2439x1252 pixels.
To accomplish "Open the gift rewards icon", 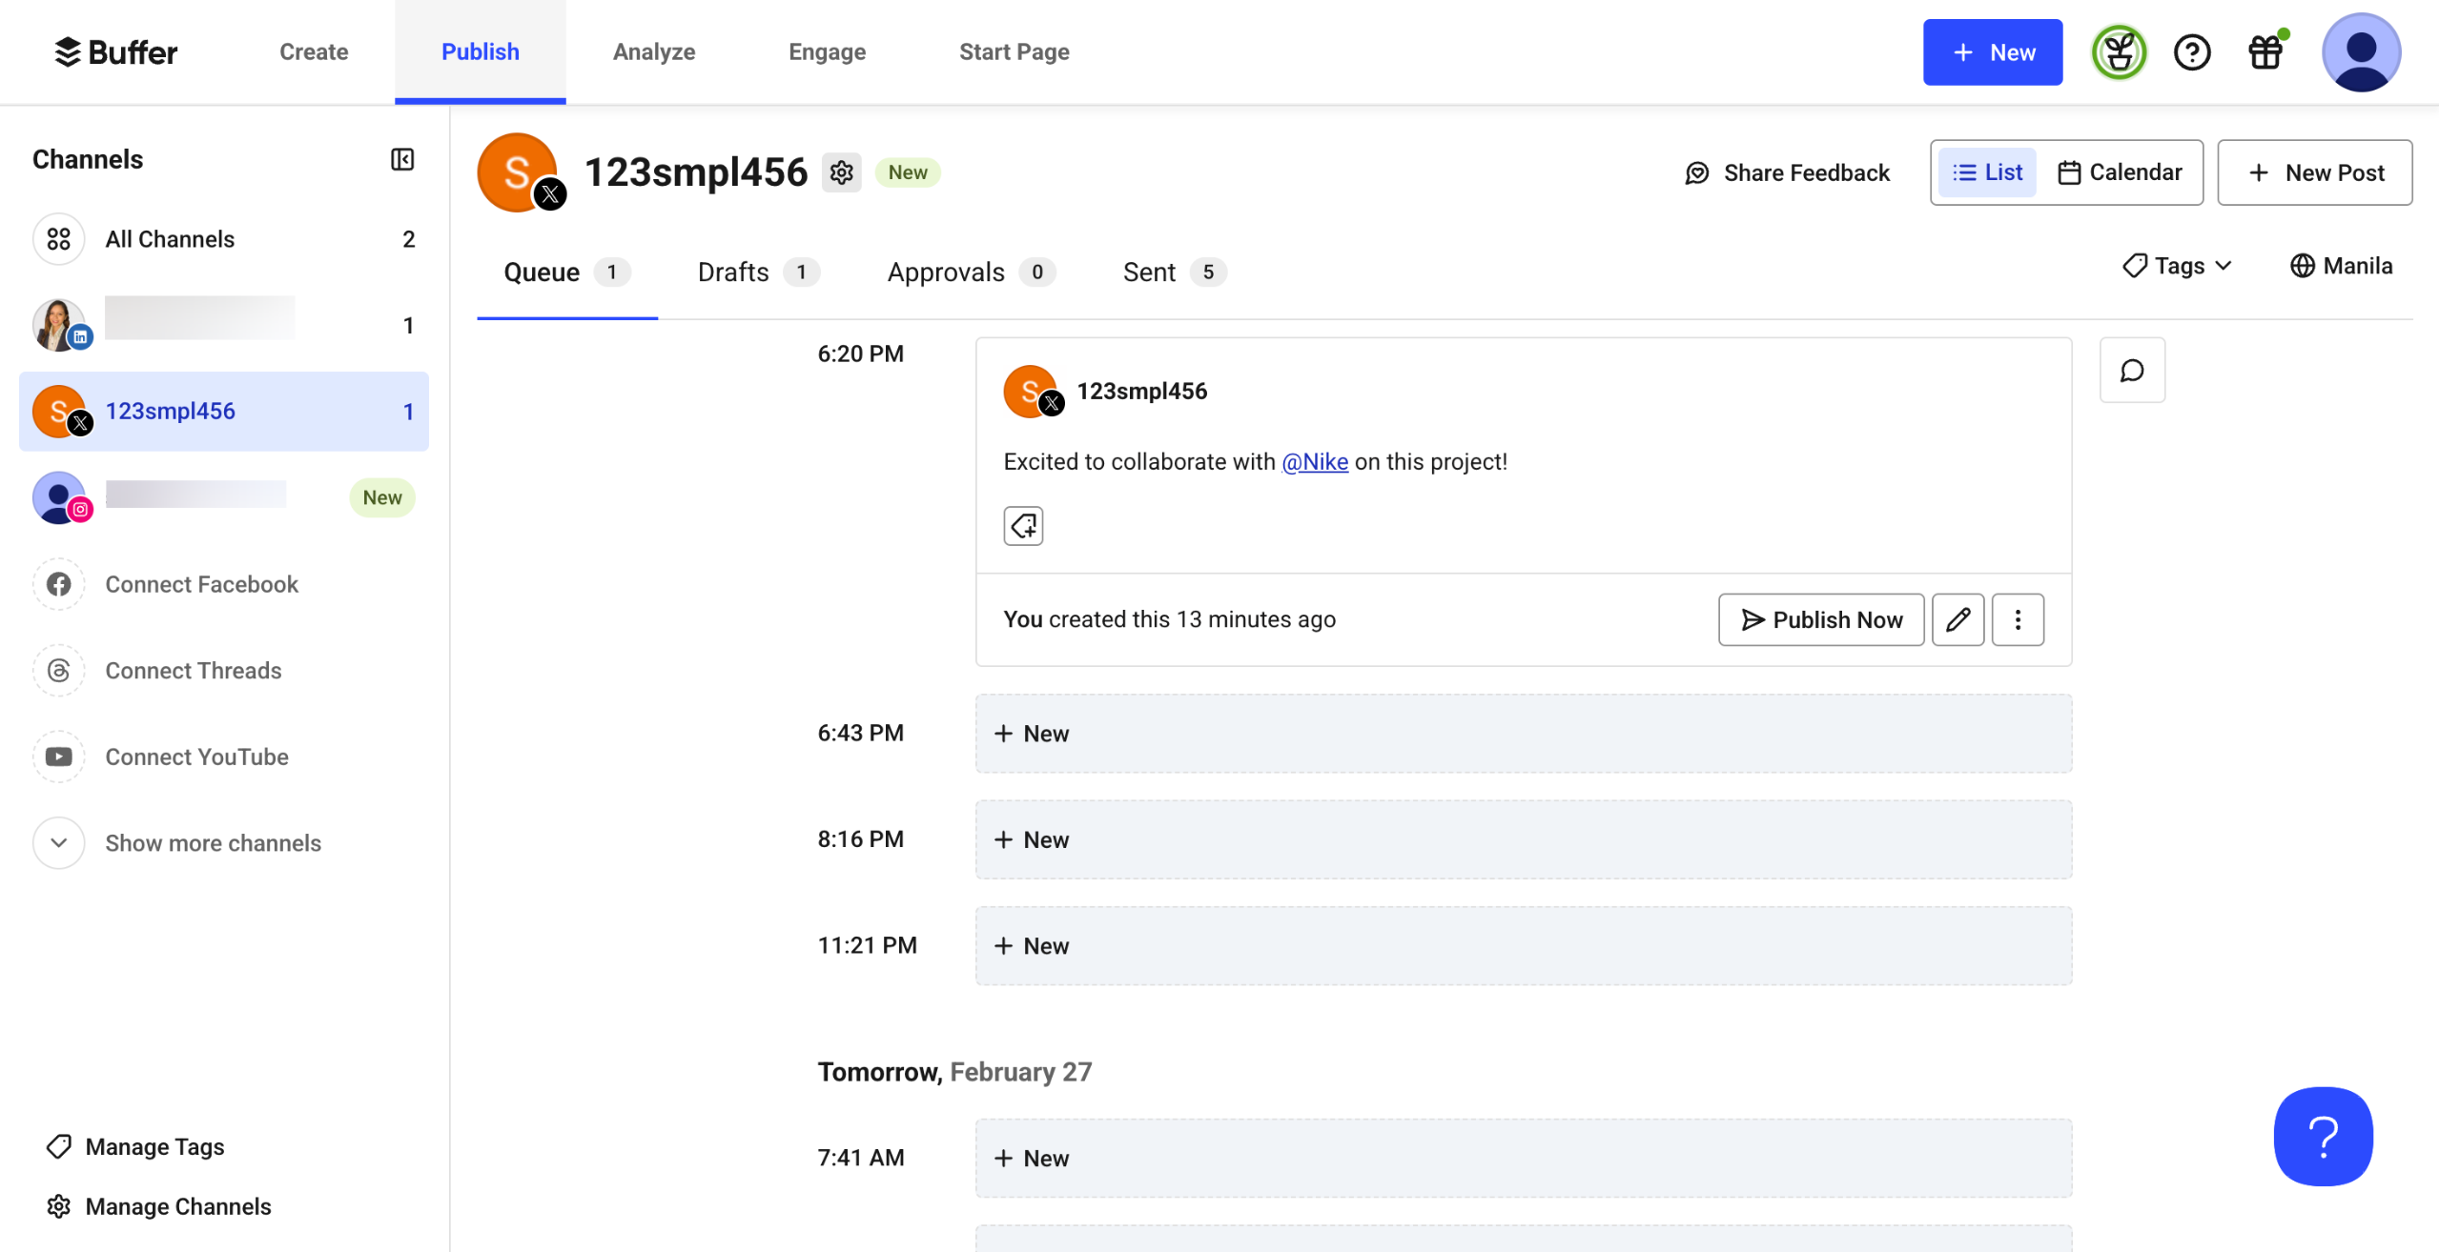I will click(x=2265, y=52).
